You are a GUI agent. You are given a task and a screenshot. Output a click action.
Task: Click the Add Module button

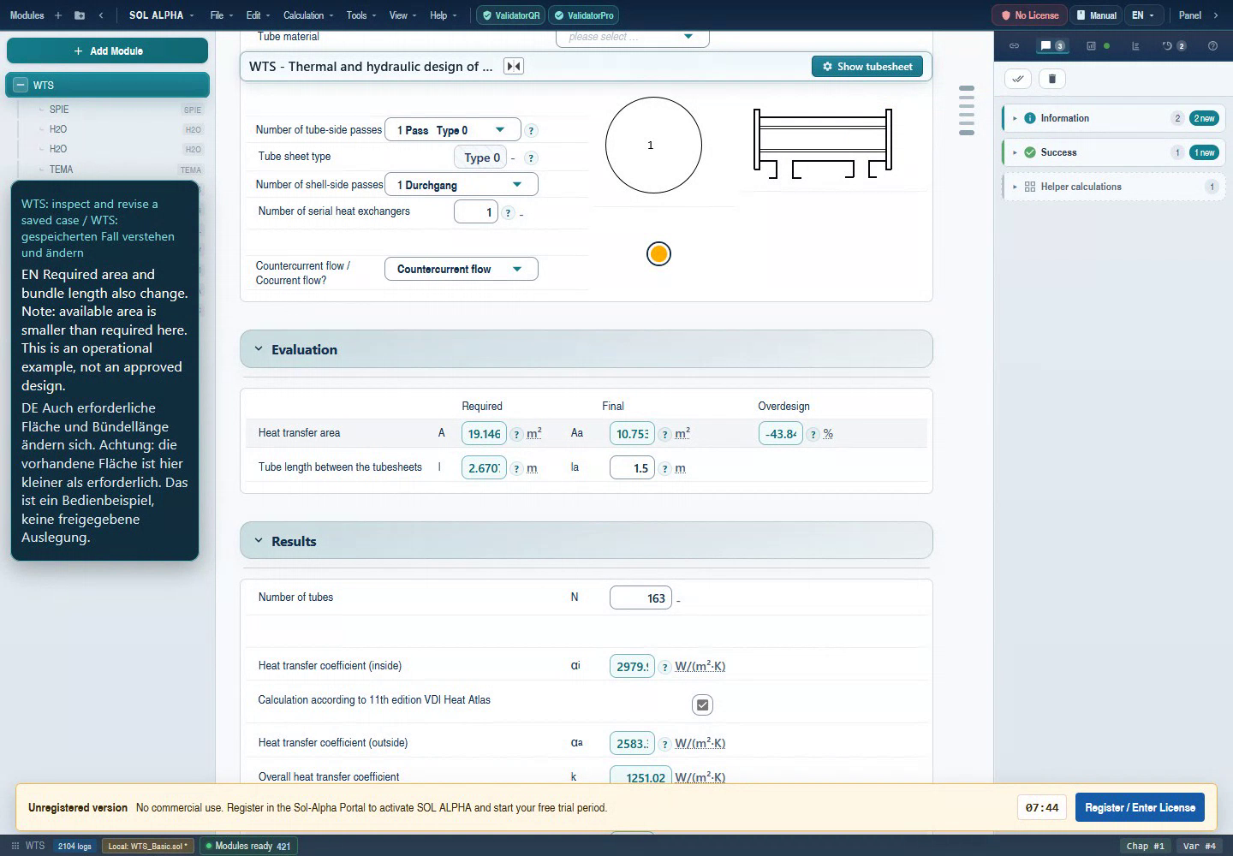pos(107,51)
